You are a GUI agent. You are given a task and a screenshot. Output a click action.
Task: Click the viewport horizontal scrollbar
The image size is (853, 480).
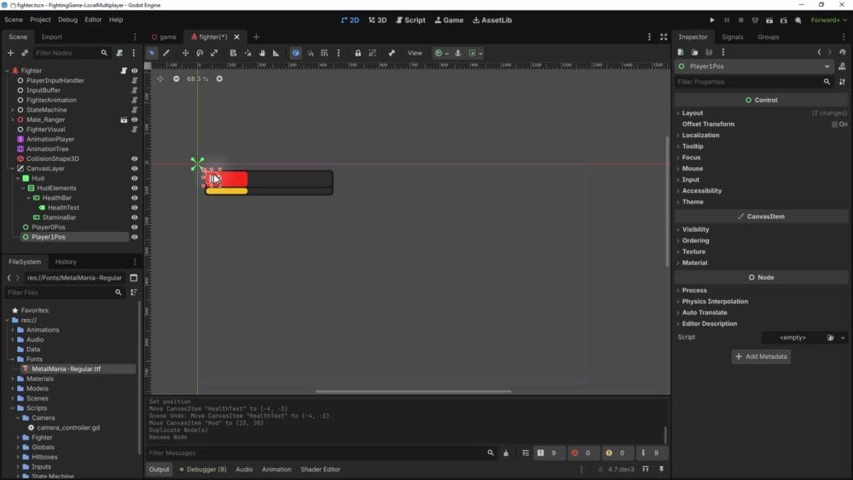pos(414,391)
